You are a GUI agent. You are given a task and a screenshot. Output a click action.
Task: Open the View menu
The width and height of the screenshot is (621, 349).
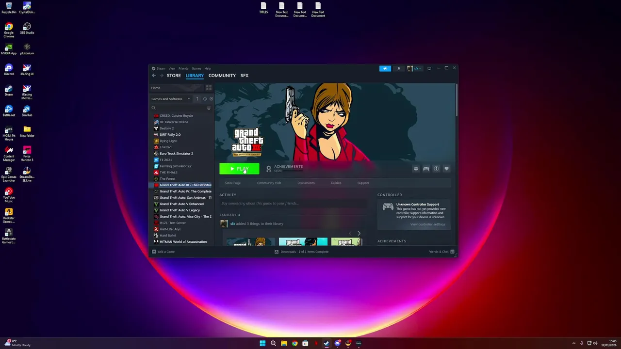172,68
